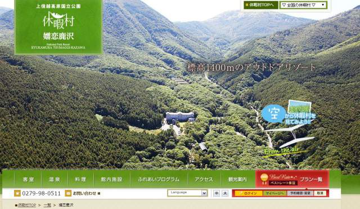The height and width of the screenshot is (209, 360).
Task: Open the 客室 menu
Action: coord(28,179)
